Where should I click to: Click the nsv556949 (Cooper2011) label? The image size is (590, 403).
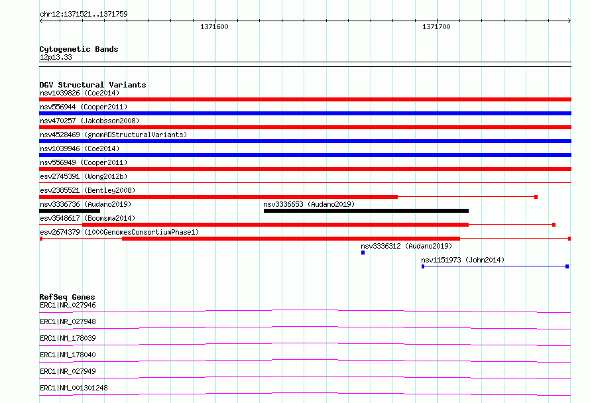(x=84, y=162)
